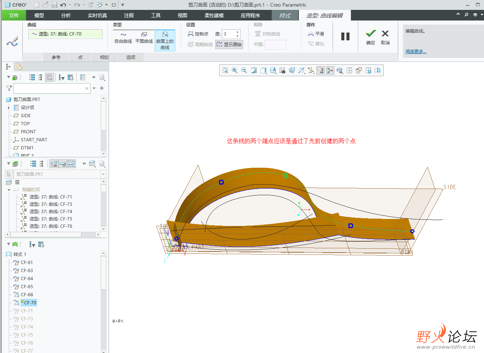The width and height of the screenshot is (484, 353).
Task: Open the curvature display icon
Action: [x=340, y=70]
